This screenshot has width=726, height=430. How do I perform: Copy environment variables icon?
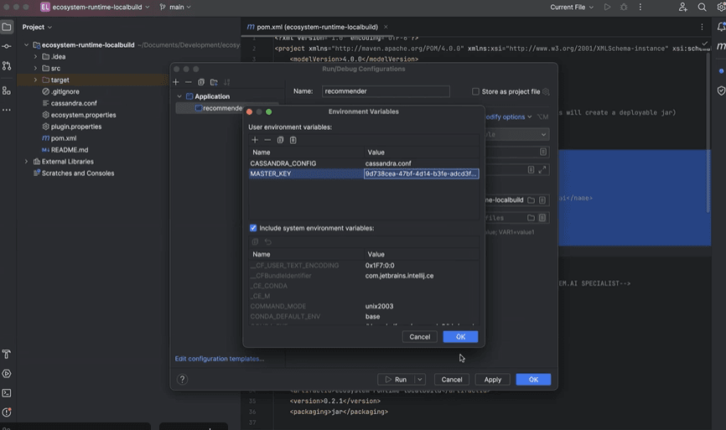pos(280,140)
